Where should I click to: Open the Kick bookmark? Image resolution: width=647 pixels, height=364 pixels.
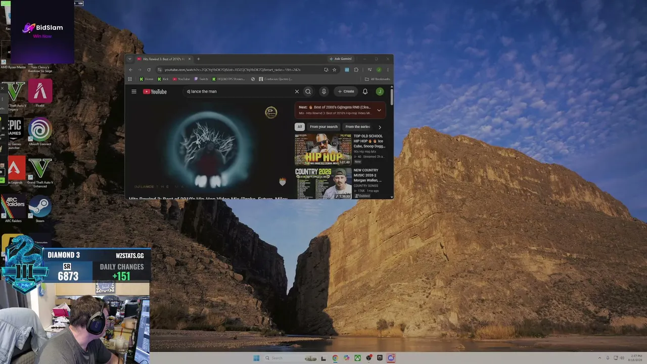point(163,79)
